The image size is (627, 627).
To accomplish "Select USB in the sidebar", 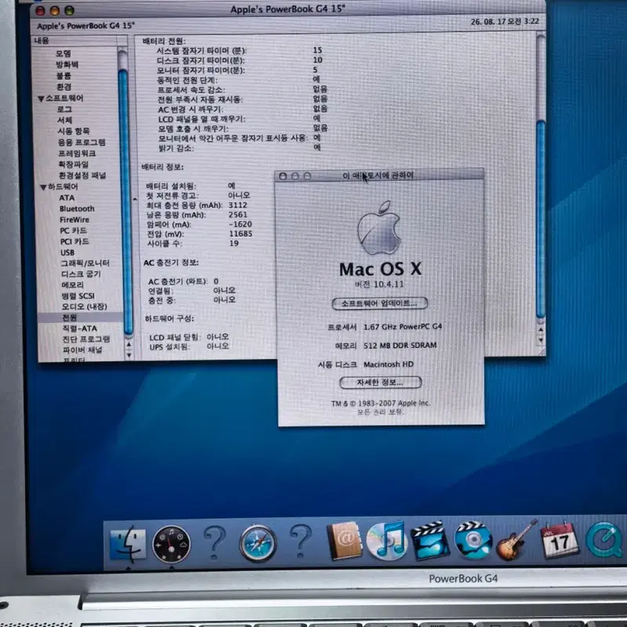I will pos(67,252).
